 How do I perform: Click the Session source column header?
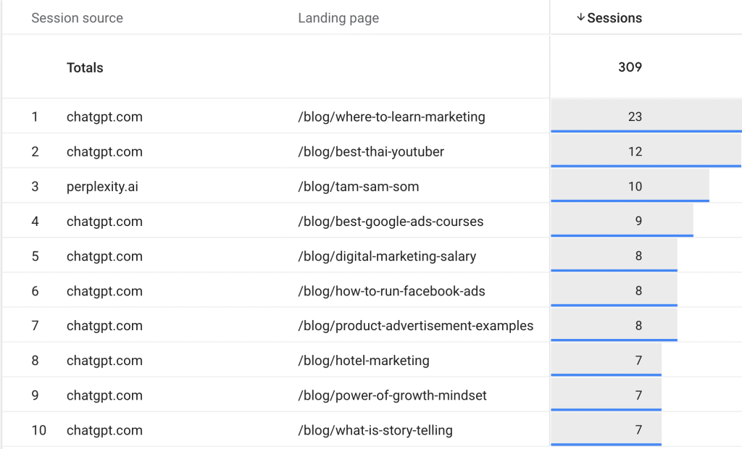[x=77, y=18]
